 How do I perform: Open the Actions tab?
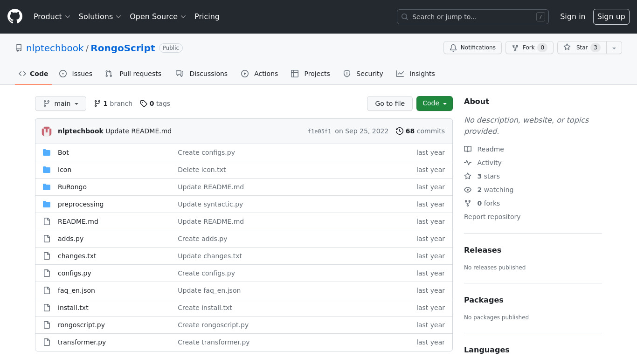(x=260, y=74)
